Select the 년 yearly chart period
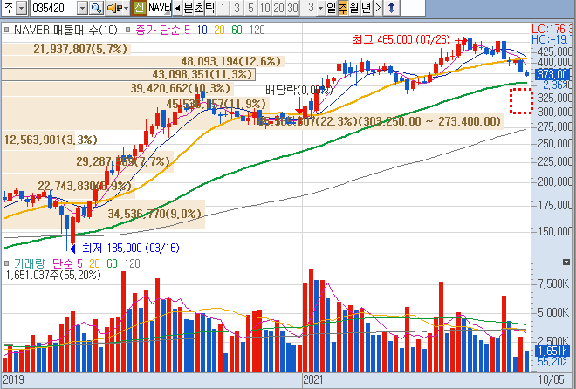576x389 pixels. (366, 8)
